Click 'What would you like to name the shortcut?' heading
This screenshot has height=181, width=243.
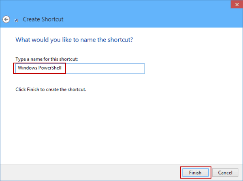tap(74, 40)
